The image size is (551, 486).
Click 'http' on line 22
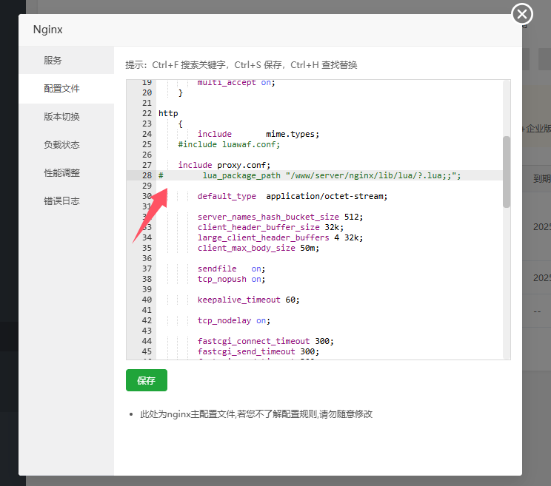(x=168, y=113)
